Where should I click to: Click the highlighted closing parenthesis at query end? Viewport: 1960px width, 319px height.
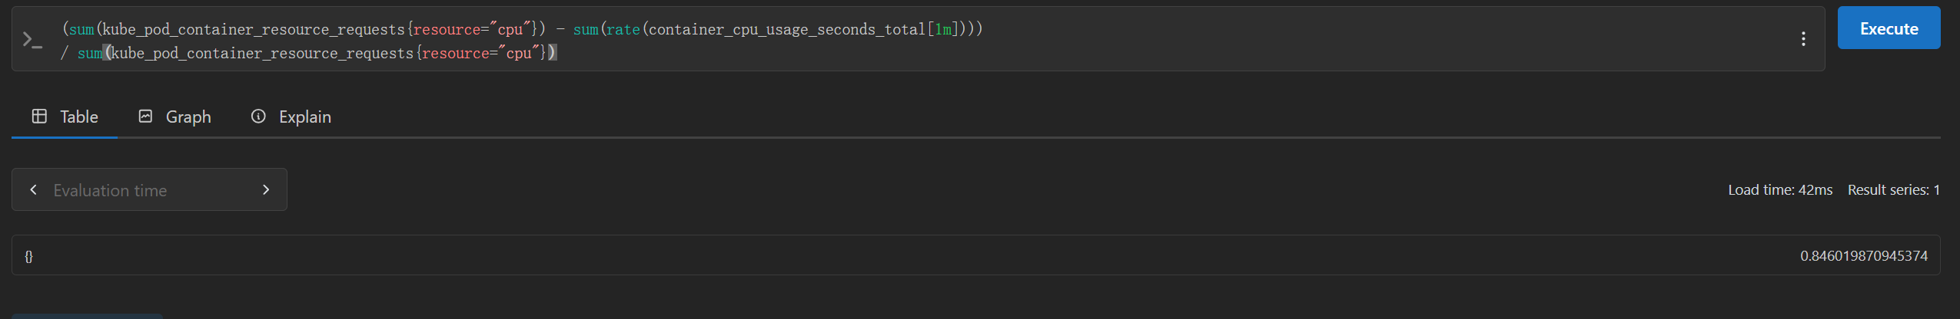pyautogui.click(x=552, y=53)
